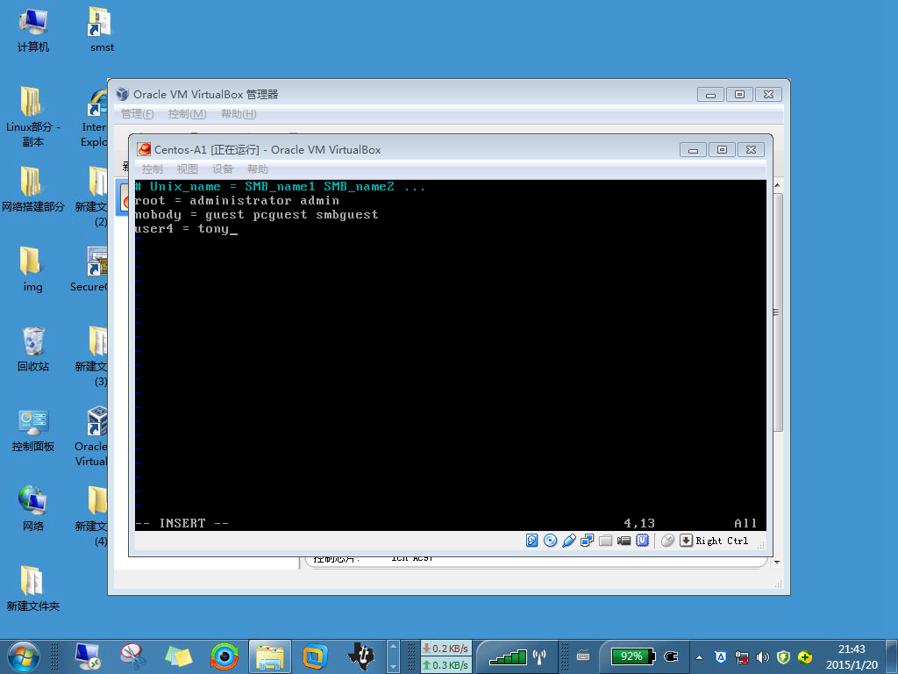Click the wireless signal strength bars in taskbar
The image size is (898, 674).
509,656
